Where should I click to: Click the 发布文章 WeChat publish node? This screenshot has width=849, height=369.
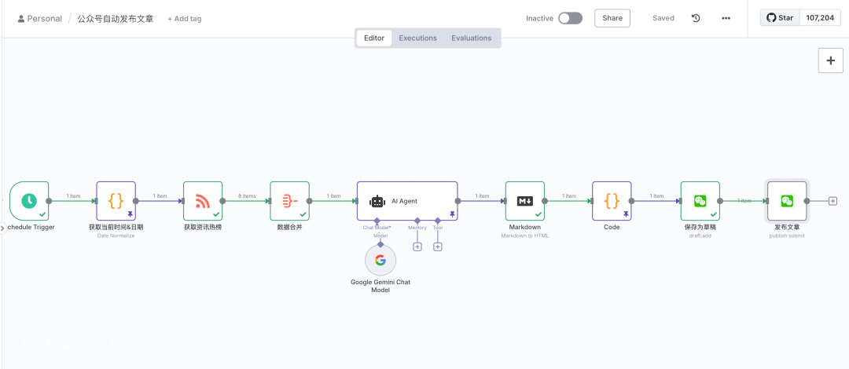click(786, 201)
